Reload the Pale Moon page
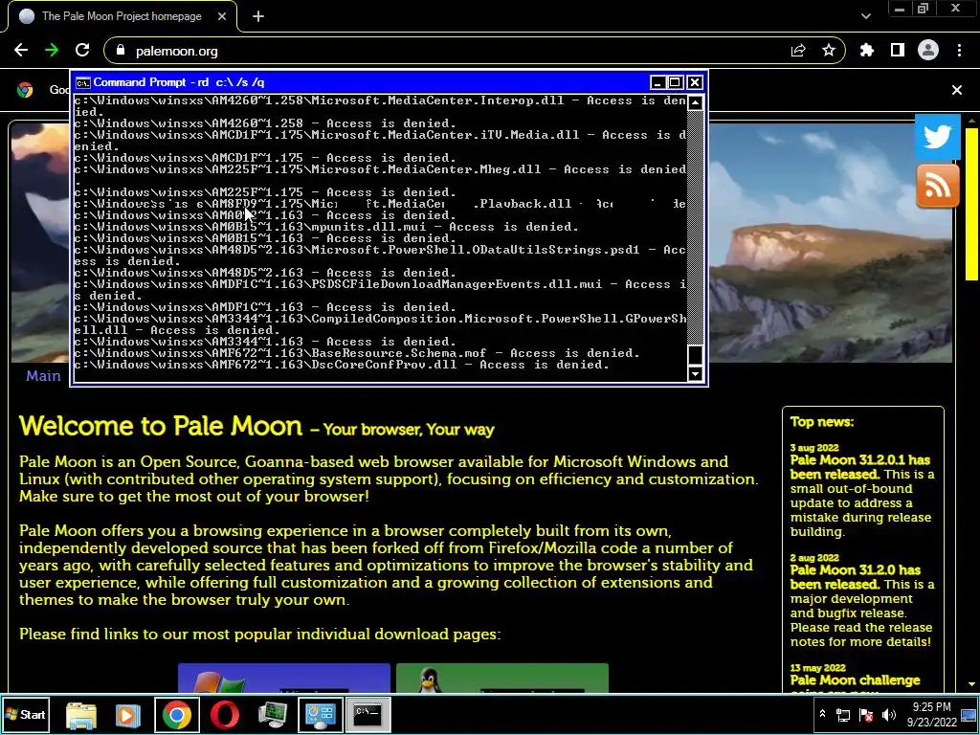This screenshot has height=735, width=980. 82,51
